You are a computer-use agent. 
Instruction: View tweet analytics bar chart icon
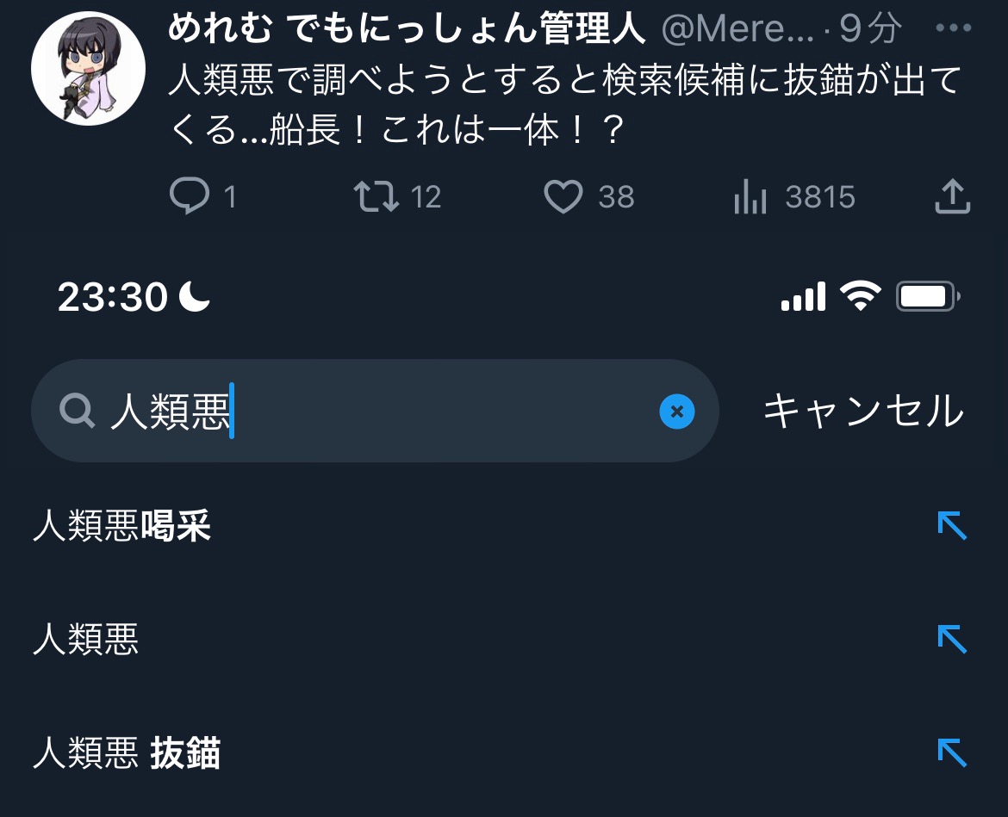click(x=750, y=196)
